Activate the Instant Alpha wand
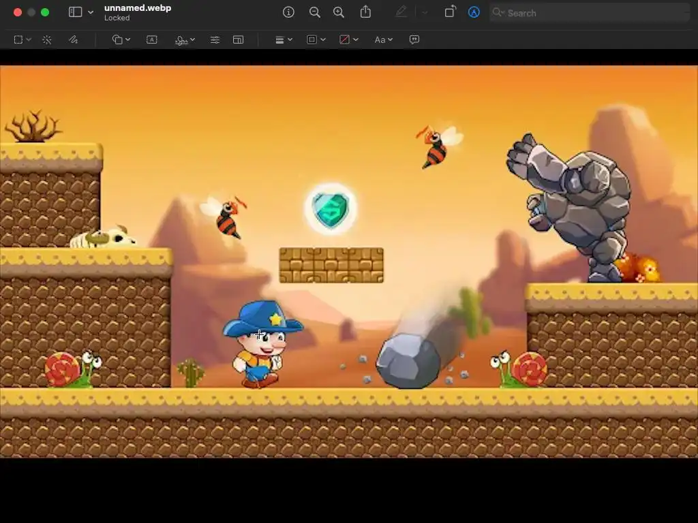 [x=47, y=39]
